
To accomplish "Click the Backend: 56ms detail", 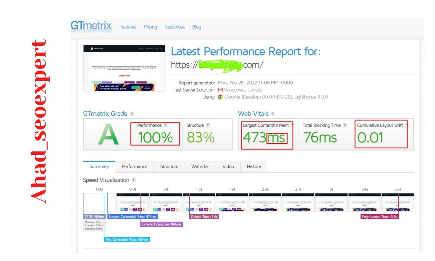I will coord(93,229).
